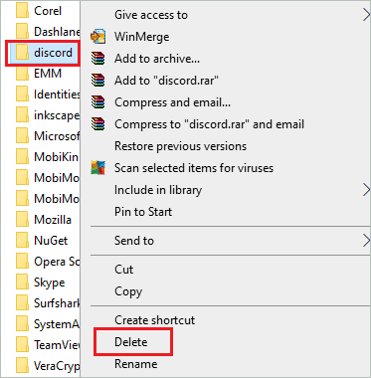Open WinMerge from the context menu
This screenshot has height=378, width=371.
tap(141, 37)
